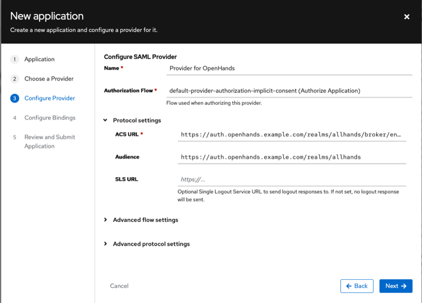The width and height of the screenshot is (422, 303).
Task: Expand Advanced flow settings
Action: click(105, 220)
